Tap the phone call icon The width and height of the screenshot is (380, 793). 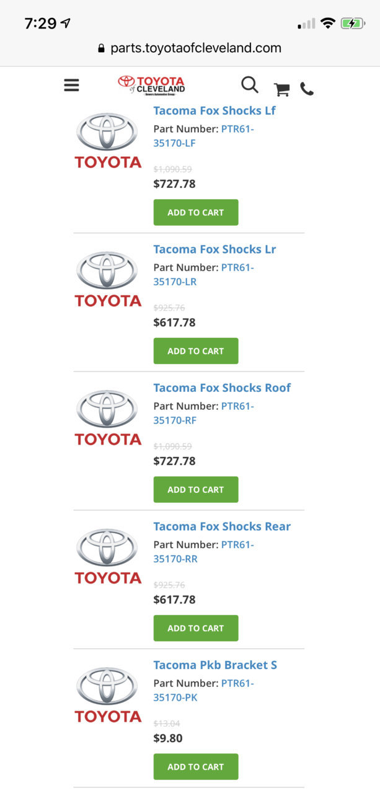point(307,89)
